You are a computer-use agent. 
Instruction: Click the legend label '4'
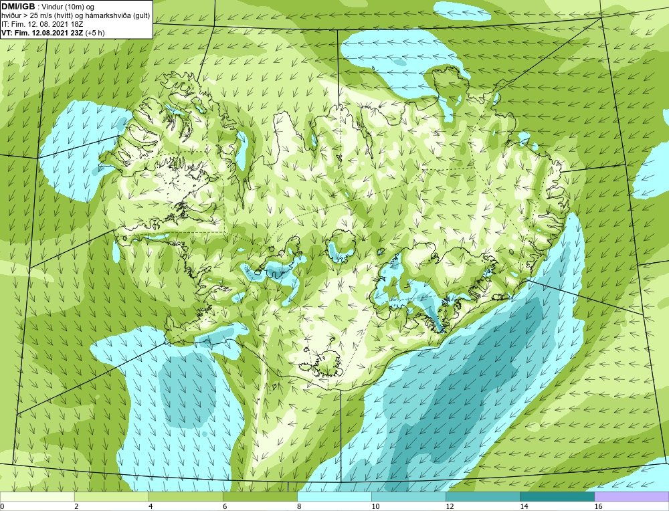click(151, 506)
